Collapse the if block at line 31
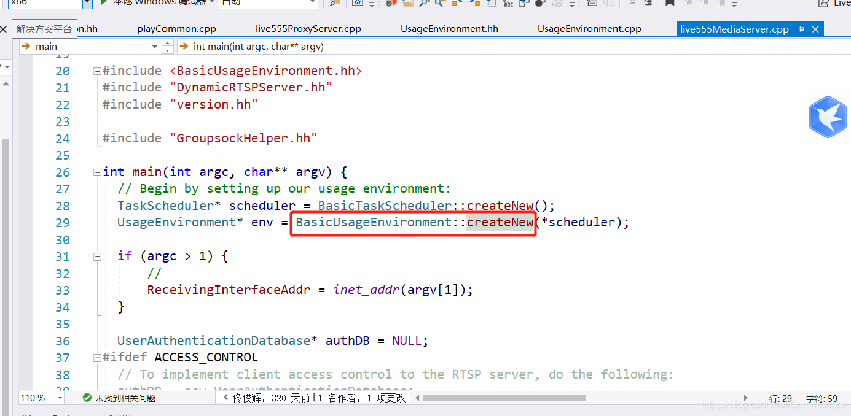851x416 pixels. [97, 257]
